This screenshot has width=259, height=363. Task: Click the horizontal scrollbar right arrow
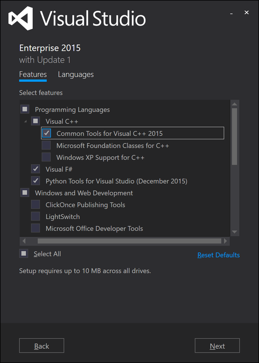(226, 241)
